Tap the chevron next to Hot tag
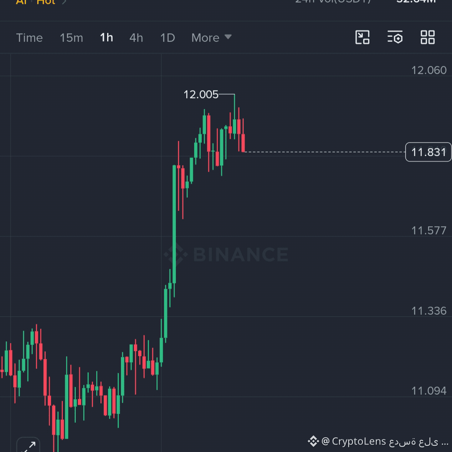 (x=64, y=3)
